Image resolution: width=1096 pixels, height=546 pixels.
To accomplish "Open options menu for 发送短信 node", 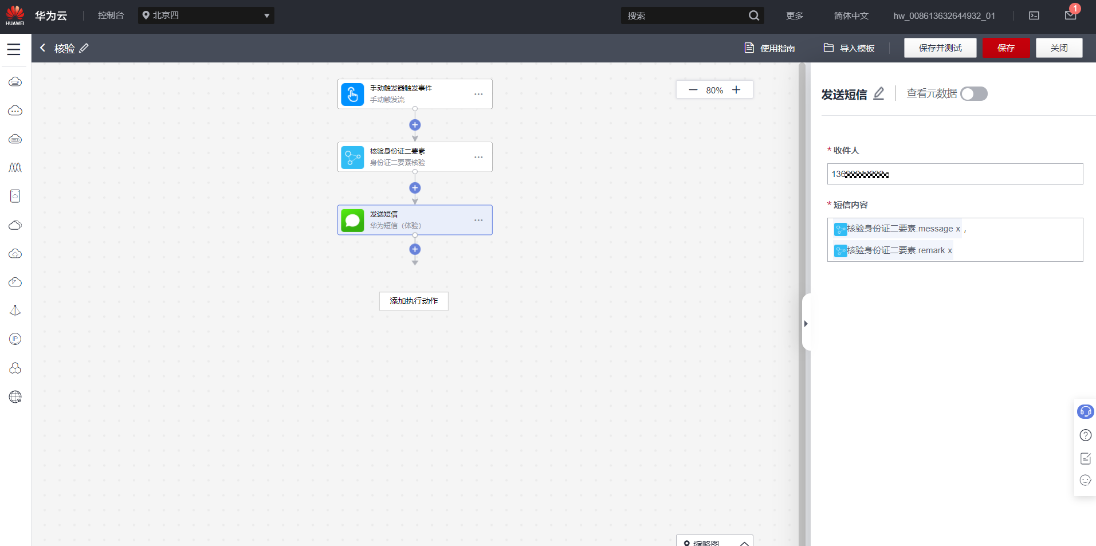I will (478, 220).
